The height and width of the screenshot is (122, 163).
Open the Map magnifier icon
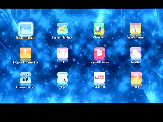[x=62, y=78]
